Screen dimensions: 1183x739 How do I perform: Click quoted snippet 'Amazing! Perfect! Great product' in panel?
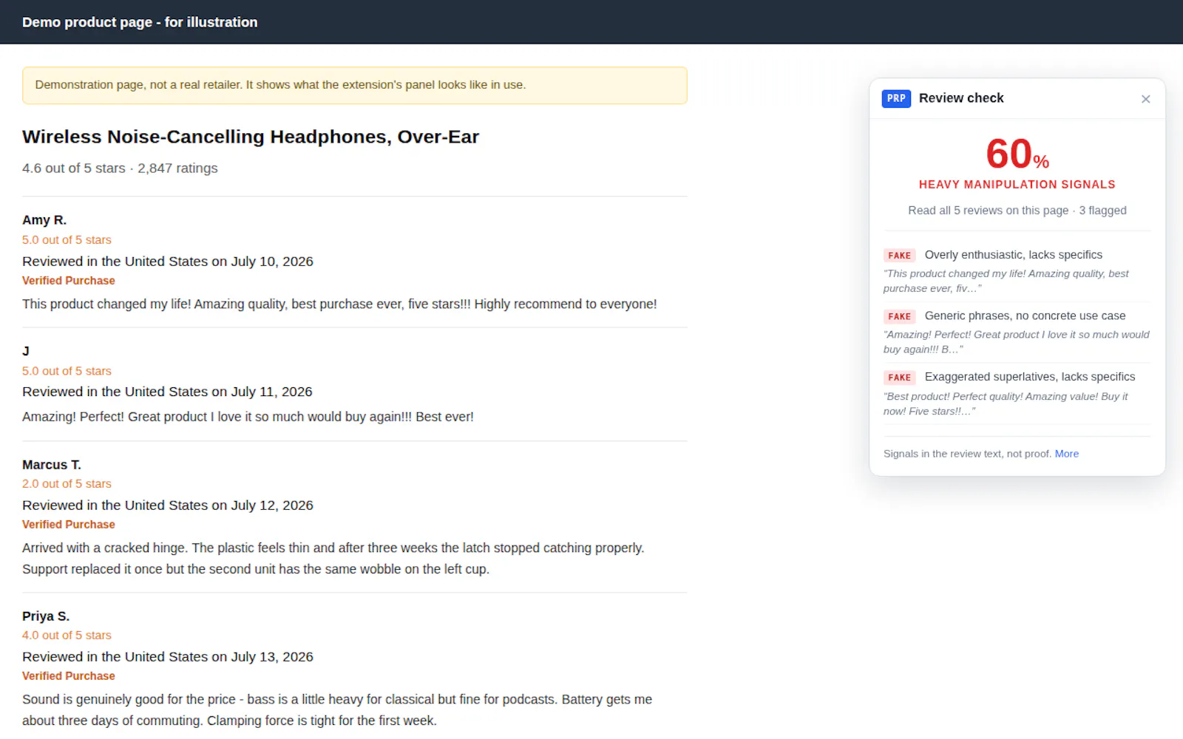click(x=1017, y=342)
